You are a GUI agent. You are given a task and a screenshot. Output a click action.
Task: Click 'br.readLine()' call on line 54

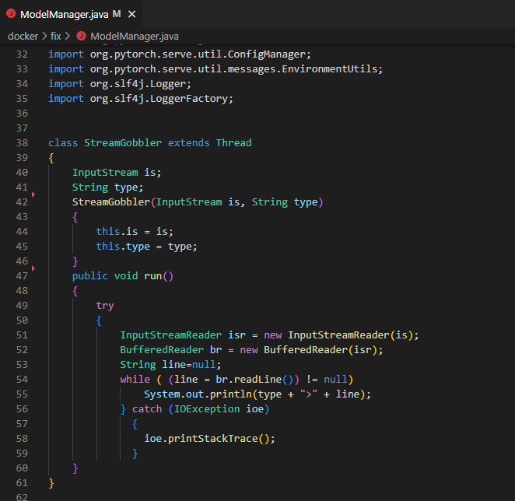click(254, 380)
